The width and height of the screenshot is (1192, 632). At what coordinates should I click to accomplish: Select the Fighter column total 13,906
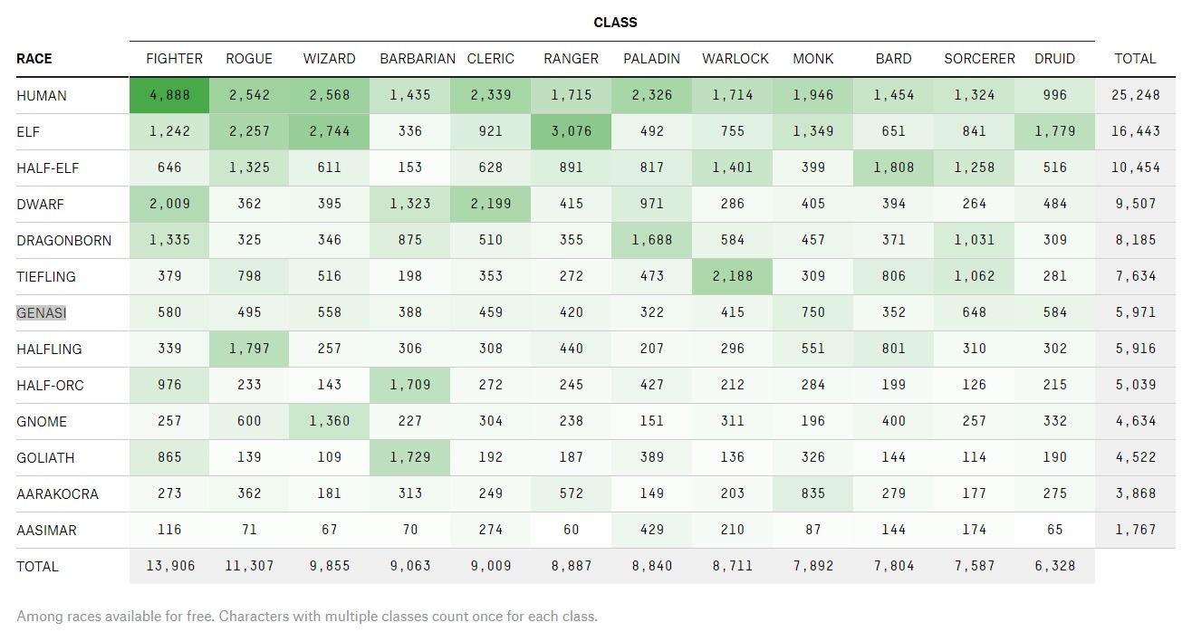click(x=169, y=566)
